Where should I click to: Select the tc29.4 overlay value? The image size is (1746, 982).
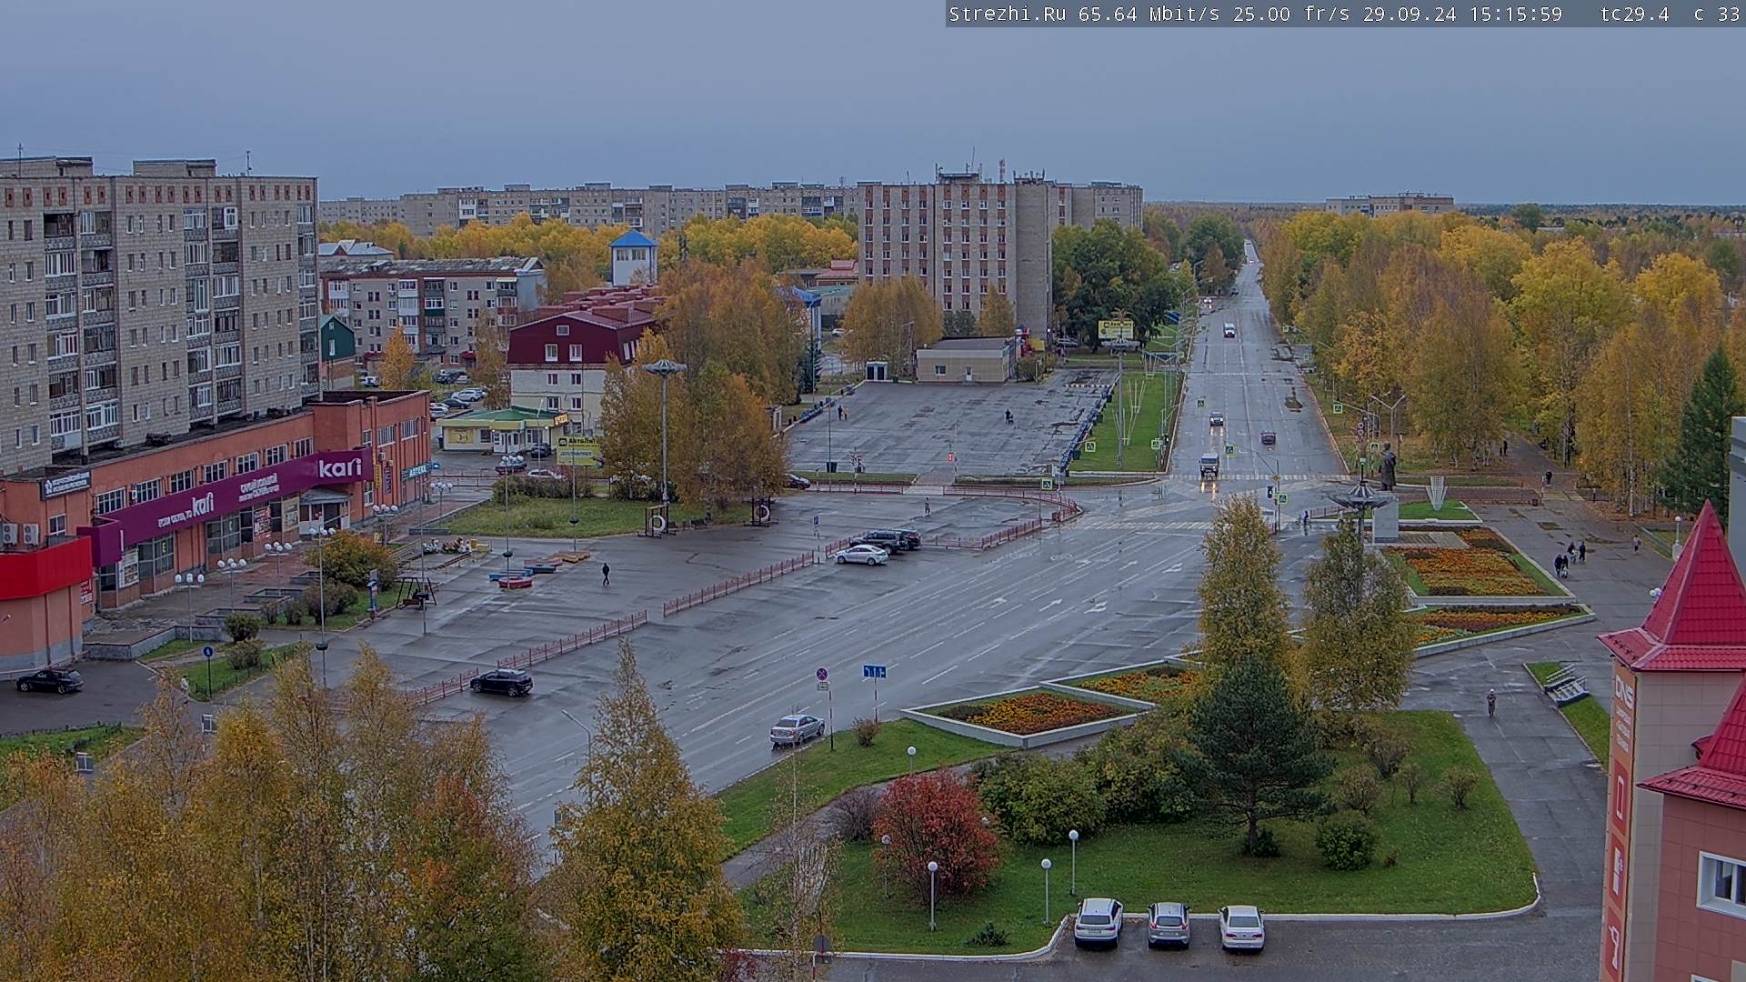tap(1634, 14)
